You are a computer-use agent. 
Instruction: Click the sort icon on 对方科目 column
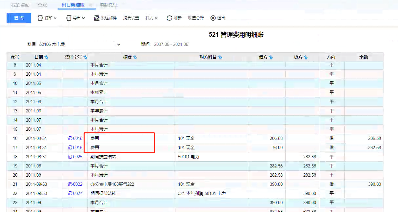220,57
